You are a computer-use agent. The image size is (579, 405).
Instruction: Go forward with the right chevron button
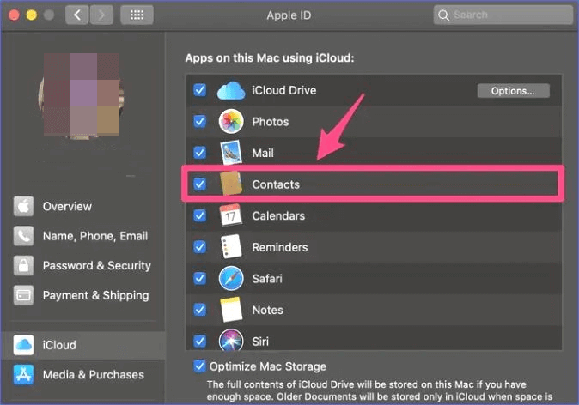(x=101, y=15)
